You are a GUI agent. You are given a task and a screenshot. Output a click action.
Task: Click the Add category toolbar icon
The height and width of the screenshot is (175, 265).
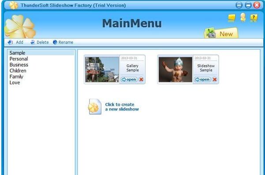10,43
